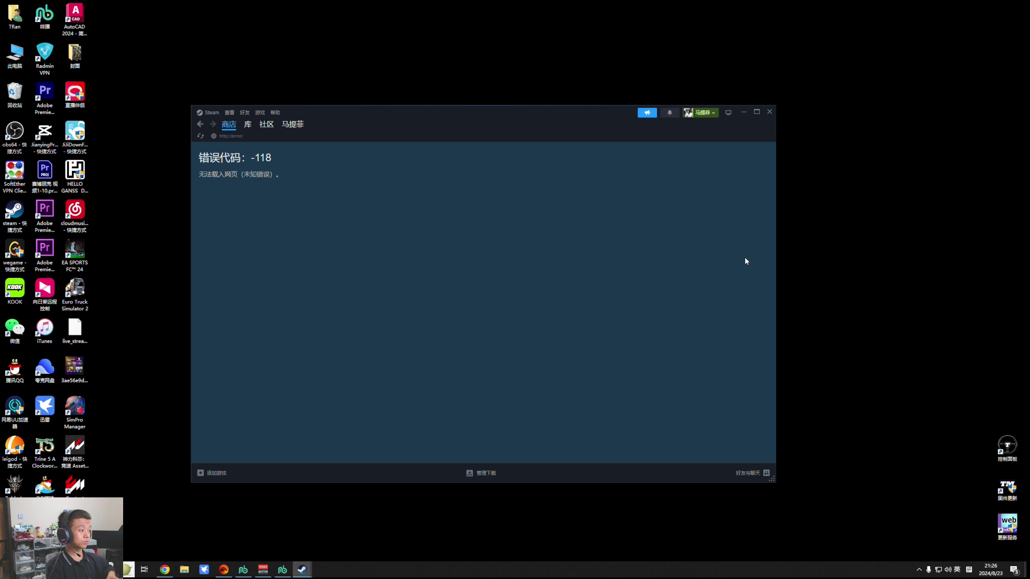Open the Steam menu in title bar

pyautogui.click(x=208, y=113)
